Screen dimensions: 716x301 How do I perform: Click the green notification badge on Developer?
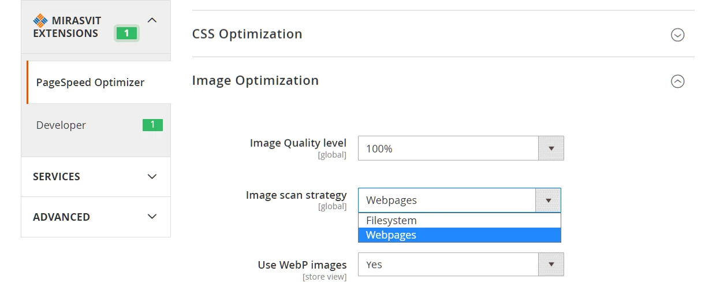152,125
